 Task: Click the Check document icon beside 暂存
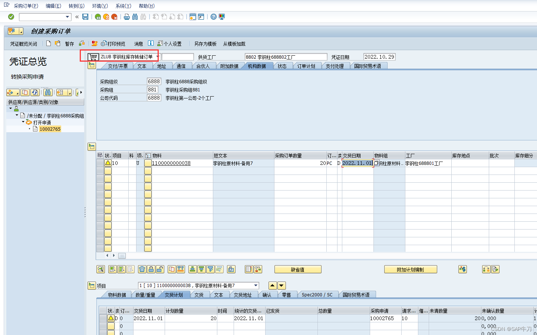tap(82, 43)
